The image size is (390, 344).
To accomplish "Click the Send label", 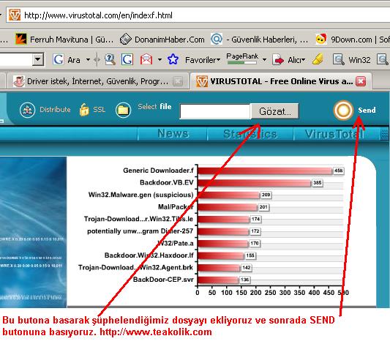I will [367, 110].
